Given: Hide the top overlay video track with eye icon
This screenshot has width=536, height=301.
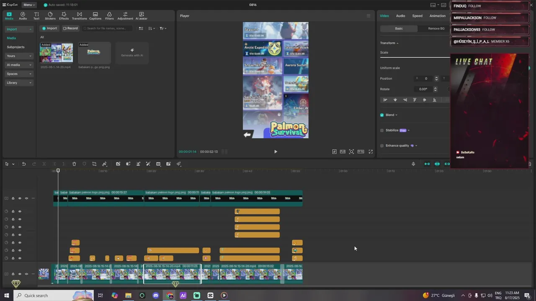Looking at the screenshot, I should tap(20, 199).
